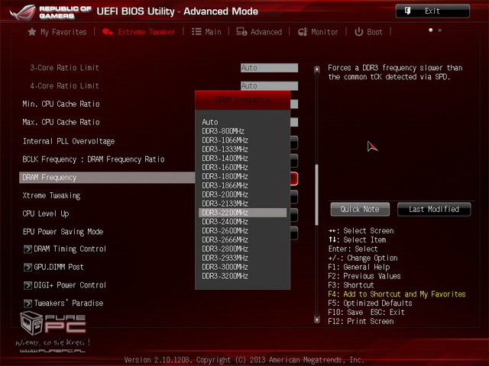Click the 3-Core Ratio Limit value field
This screenshot has height=366, width=489.
269,68
